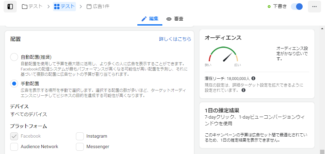
Task: Click the info icon beside 潜在リーチ
Action: point(253,78)
